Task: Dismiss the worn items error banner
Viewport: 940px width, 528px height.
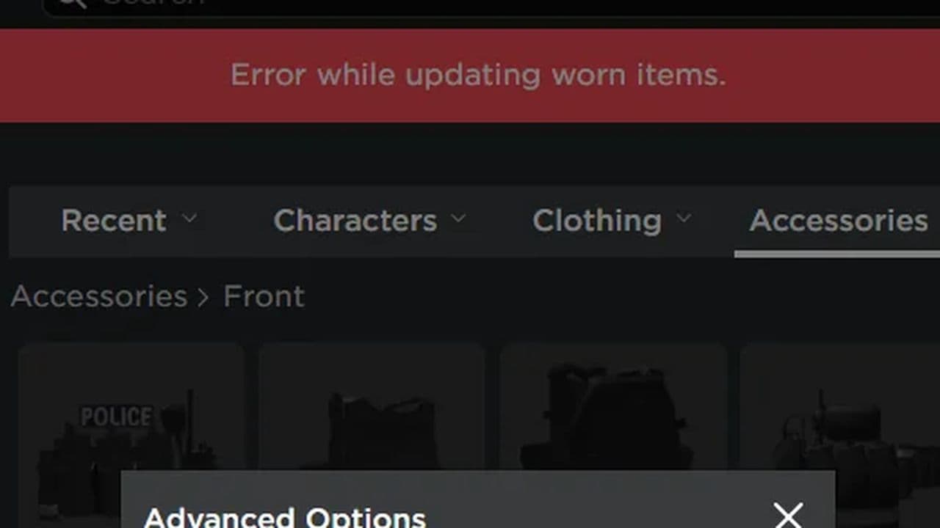Action: (470, 76)
